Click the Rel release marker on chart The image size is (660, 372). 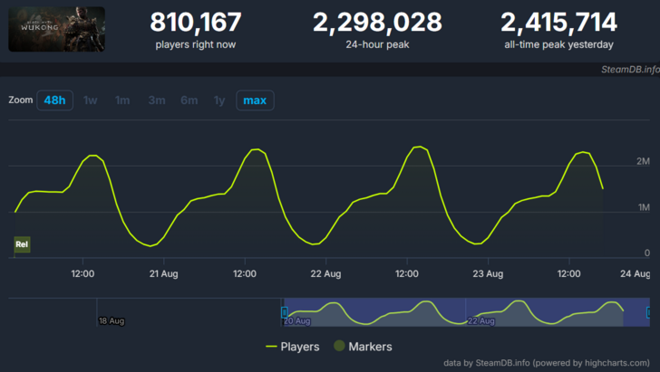coord(22,244)
